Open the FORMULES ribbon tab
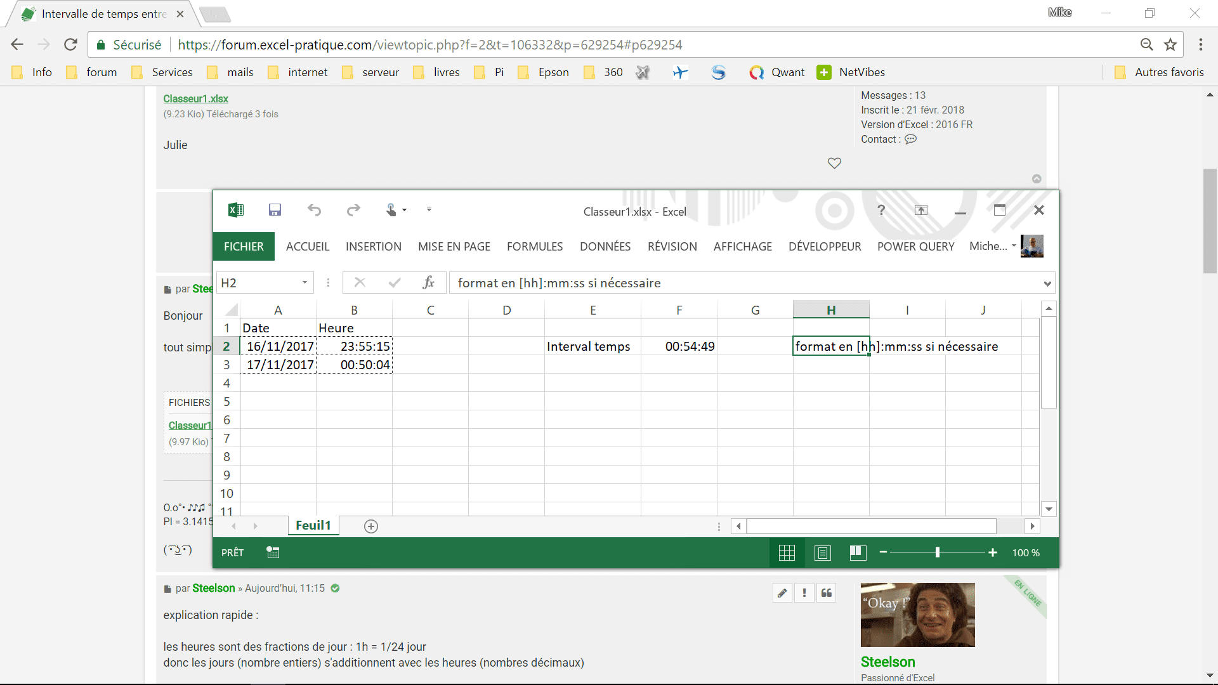This screenshot has width=1218, height=685. point(535,247)
